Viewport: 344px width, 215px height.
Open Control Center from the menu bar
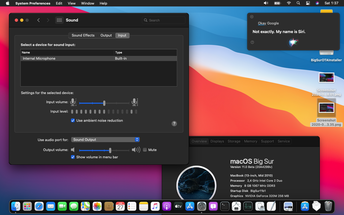308,3
